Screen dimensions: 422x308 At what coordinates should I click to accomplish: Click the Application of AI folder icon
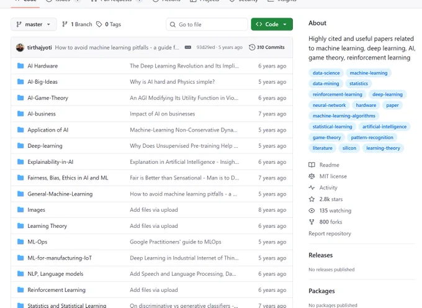pos(20,130)
